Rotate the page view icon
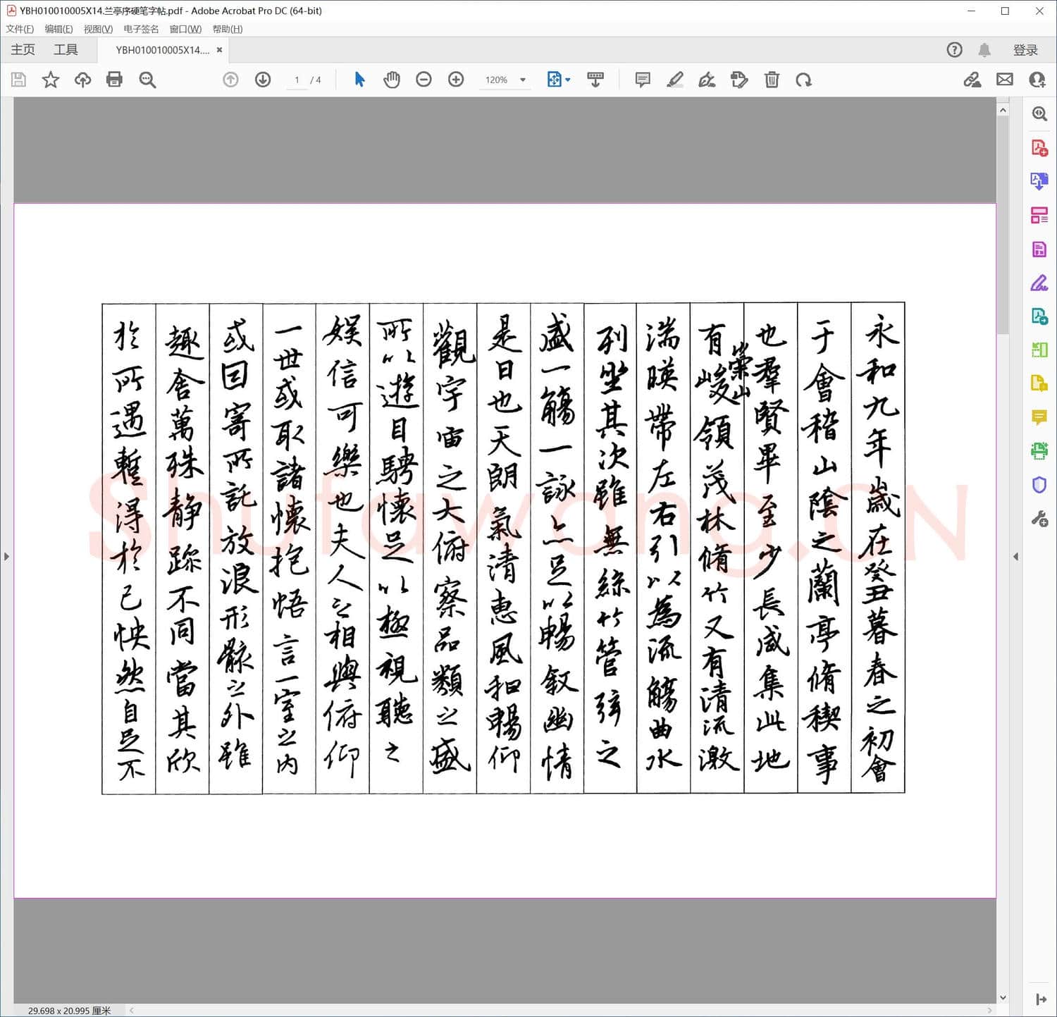This screenshot has width=1057, height=1017. tap(803, 80)
